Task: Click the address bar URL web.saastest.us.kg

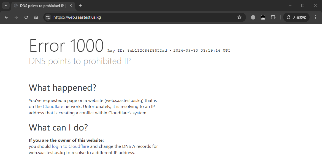Action: pyautogui.click(x=77, y=17)
